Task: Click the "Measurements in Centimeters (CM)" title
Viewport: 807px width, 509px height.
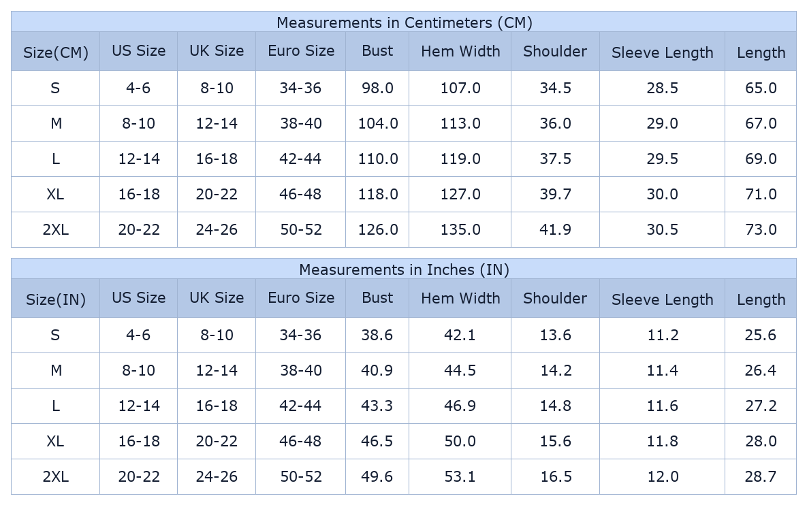Action: [x=404, y=22]
